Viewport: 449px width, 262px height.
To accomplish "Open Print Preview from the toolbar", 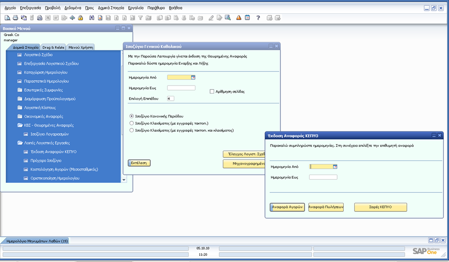I will pyautogui.click(x=8, y=18).
